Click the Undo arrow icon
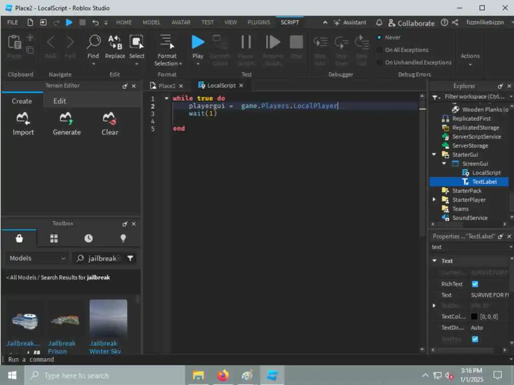Screen dimensions: 514x385 pos(95,22)
